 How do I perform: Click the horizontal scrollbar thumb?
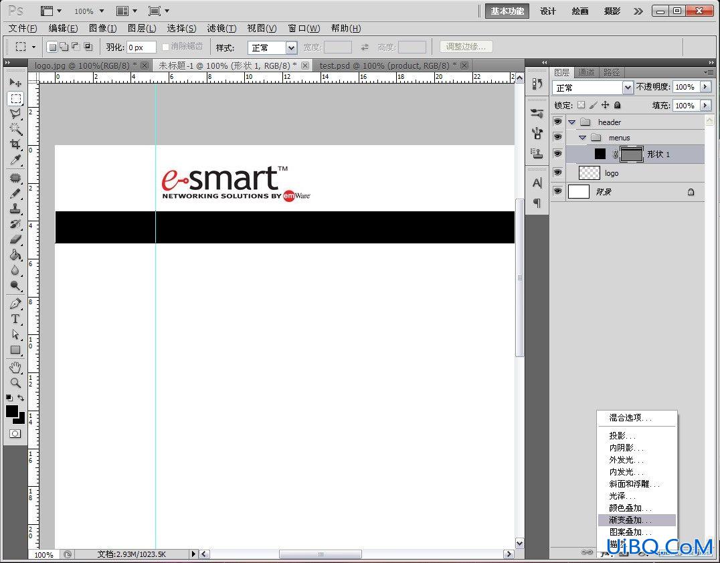(320, 554)
